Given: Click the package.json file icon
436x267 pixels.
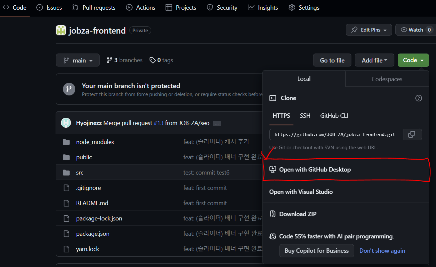Looking at the screenshot, I should tap(66, 234).
